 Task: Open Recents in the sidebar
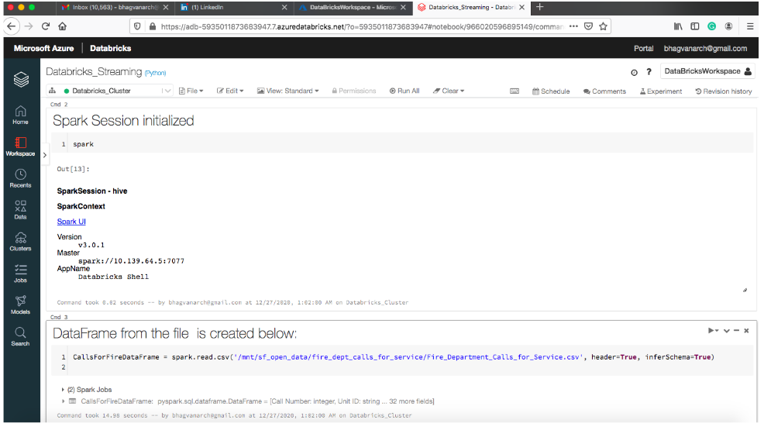pyautogui.click(x=20, y=178)
